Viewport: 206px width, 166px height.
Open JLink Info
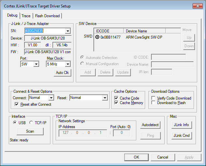[182, 125]
